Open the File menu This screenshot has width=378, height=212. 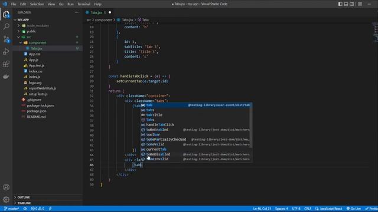(14, 4)
